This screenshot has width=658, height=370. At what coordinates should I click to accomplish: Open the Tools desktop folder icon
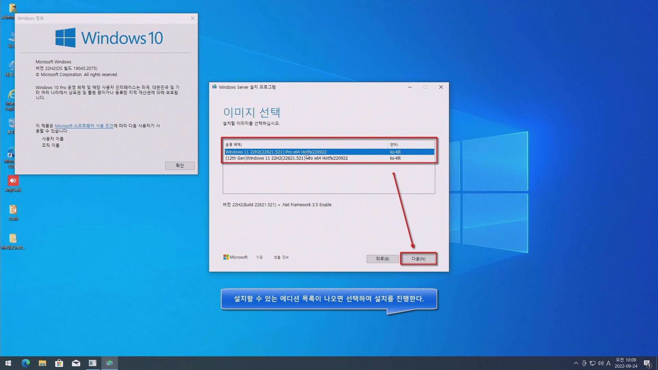point(13,212)
